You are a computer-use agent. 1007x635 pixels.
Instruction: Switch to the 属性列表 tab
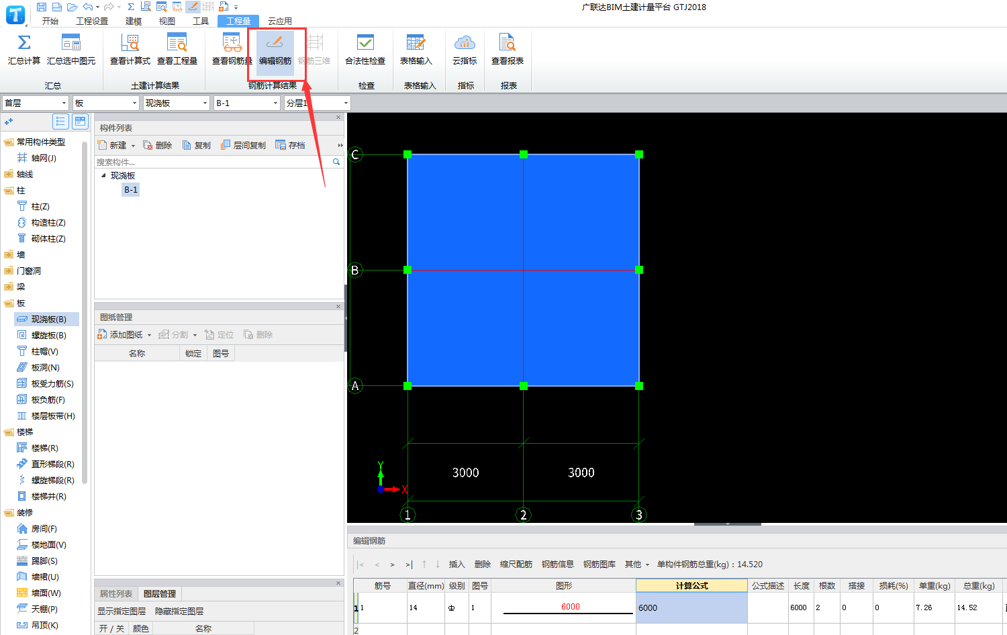tap(116, 594)
